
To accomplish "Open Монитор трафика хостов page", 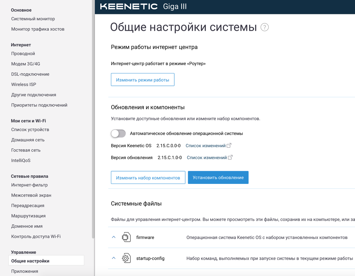I will click(38, 29).
